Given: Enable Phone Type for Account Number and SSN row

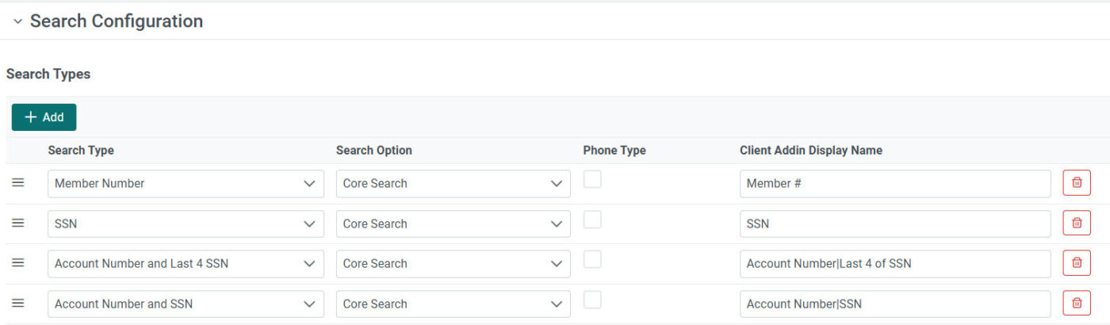Looking at the screenshot, I should click(x=592, y=300).
